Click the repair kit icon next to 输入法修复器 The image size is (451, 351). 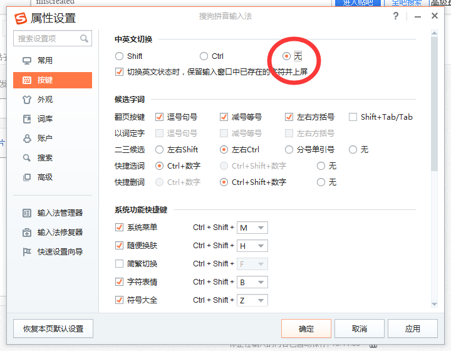[27, 233]
